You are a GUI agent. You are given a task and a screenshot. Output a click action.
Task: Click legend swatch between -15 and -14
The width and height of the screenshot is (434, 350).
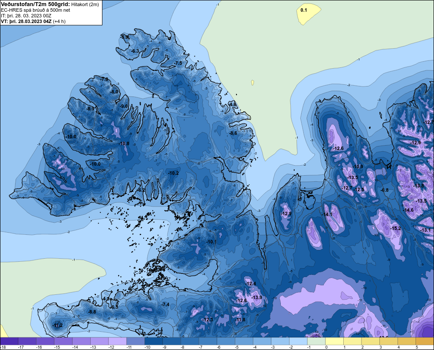pyautogui.click(x=63, y=341)
